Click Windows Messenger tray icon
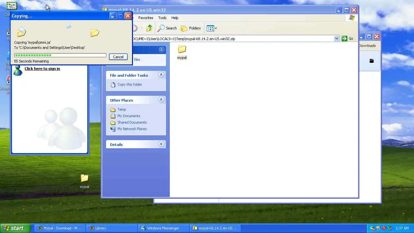Viewport: 414px width, 233px height. coord(372,228)
